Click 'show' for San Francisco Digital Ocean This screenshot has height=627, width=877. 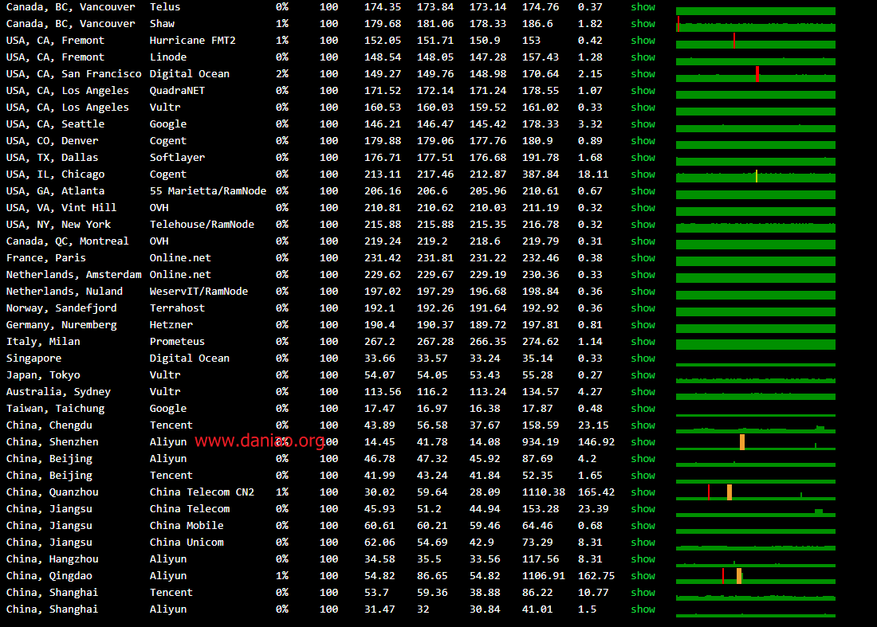[643, 74]
